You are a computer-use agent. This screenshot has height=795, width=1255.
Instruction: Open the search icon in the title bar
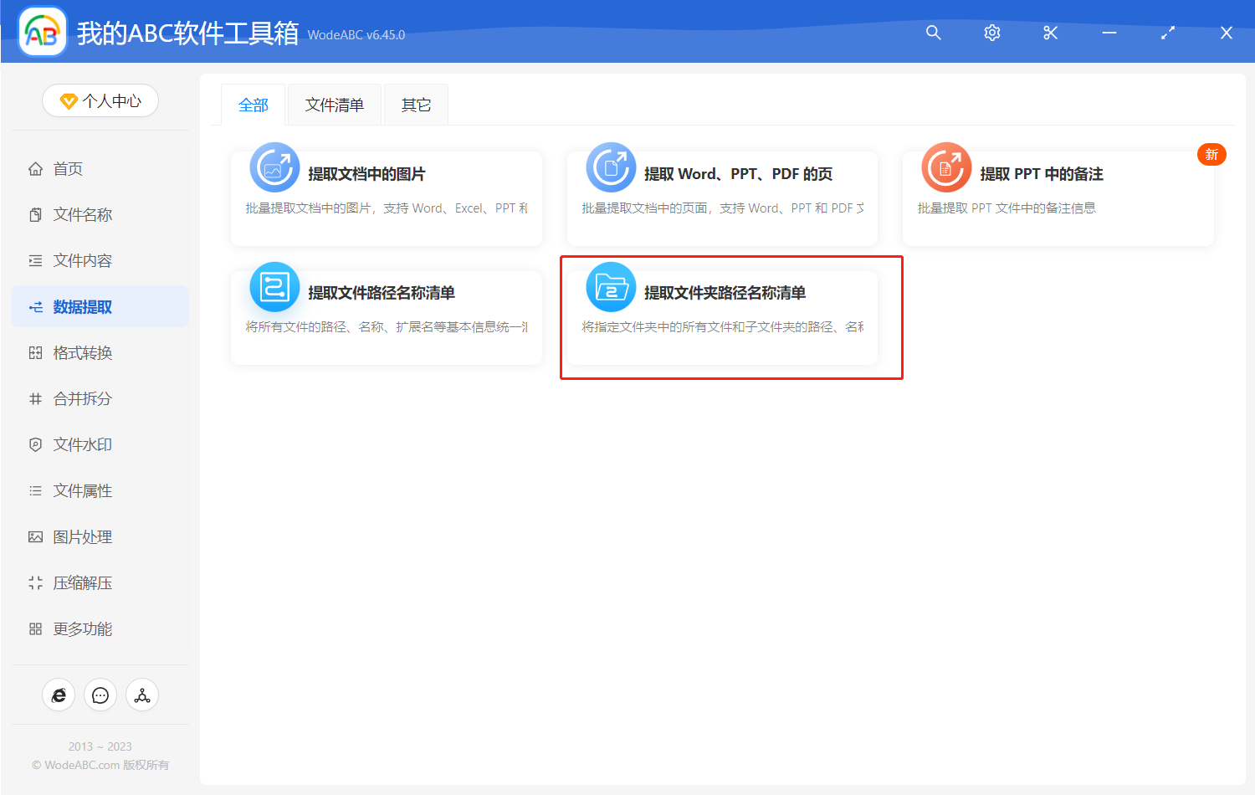(x=933, y=33)
